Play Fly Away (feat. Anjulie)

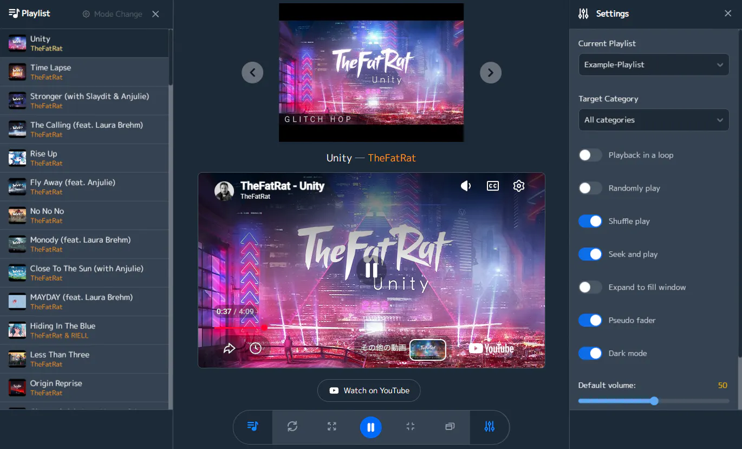tap(84, 187)
